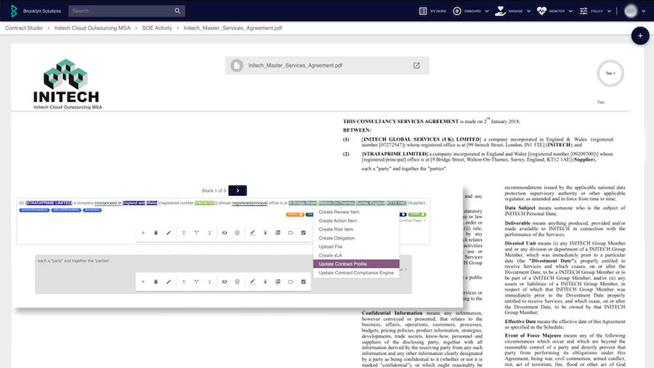
Task: Add a block using first toolbar plus icon
Action: coord(143,233)
